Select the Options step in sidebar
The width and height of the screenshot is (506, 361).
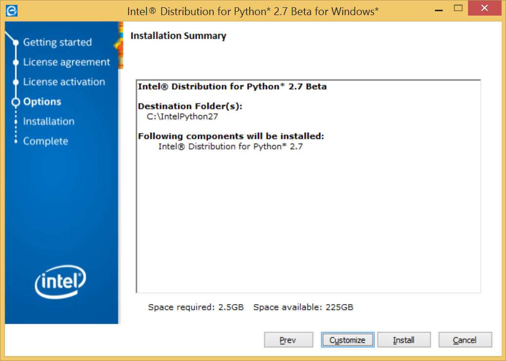coord(42,102)
